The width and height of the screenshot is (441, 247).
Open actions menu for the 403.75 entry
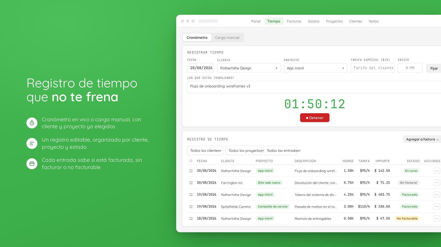click(437, 195)
